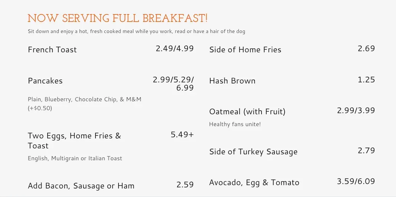396x197 pixels.
Task: Click the 5.49+ price for Two Eggs
Action: 182,135
